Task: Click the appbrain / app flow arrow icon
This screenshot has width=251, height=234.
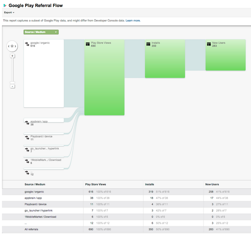Action: (x=27, y=123)
